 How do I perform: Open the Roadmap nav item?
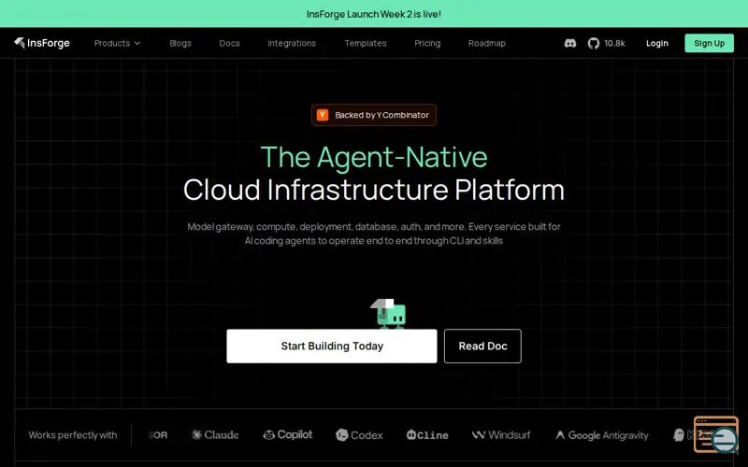(x=486, y=43)
